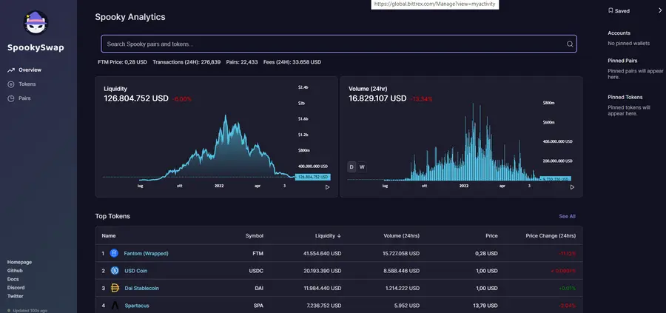Screen dimensions: 666x313
Task: Click the SPA price cell 13,79 USD
Action: pyautogui.click(x=486, y=306)
